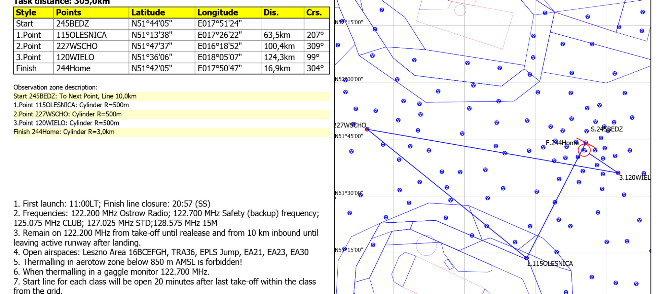Click the Longitude column header
Viewport: 670px width, 294px height.
click(x=218, y=12)
